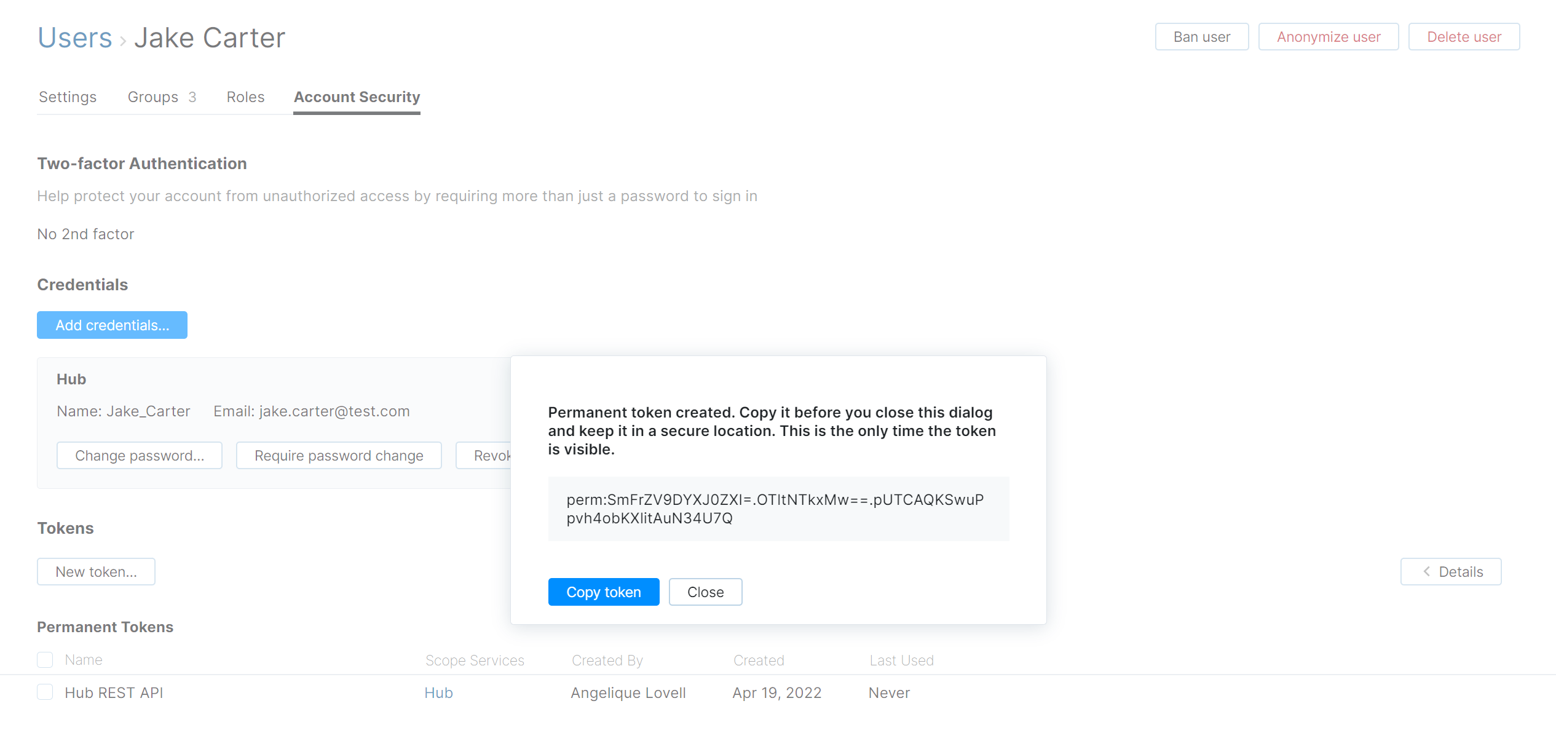Select all permanent tokens via header checkbox
Screen dimensions: 1556x749
(x=45, y=659)
